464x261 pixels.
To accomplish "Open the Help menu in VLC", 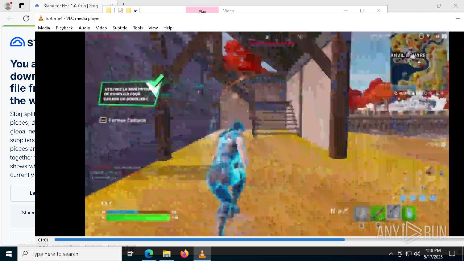I will [x=168, y=28].
